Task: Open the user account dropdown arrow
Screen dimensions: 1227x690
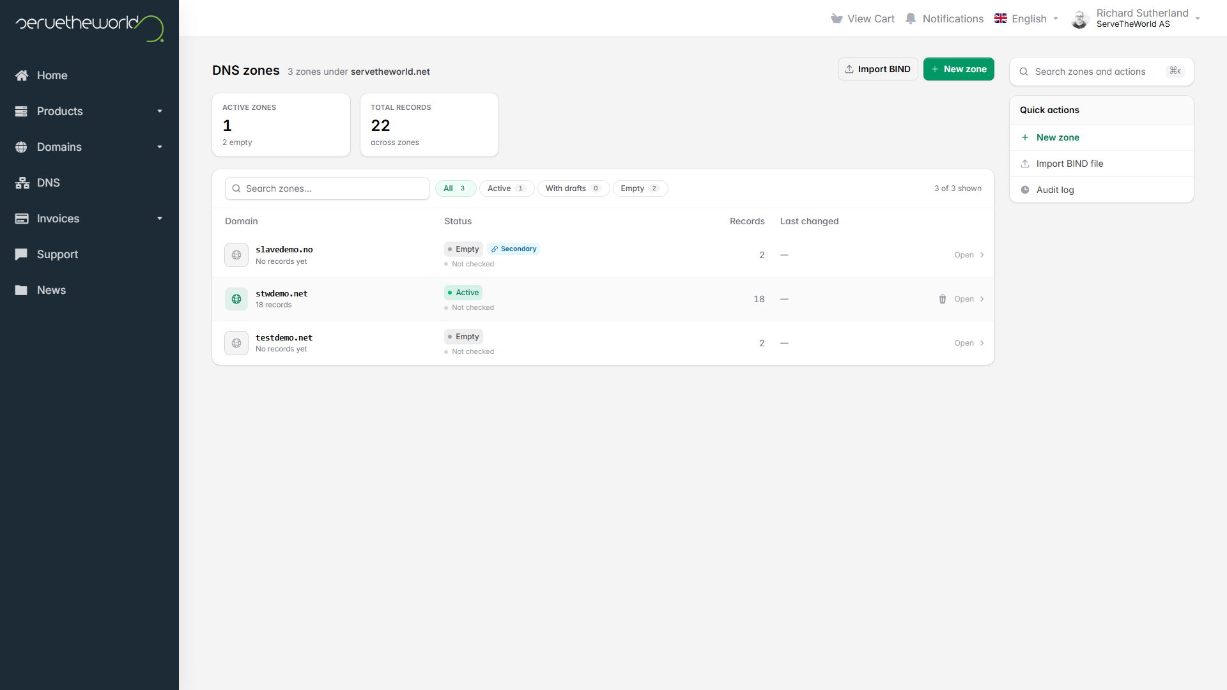Action: coord(1198,19)
